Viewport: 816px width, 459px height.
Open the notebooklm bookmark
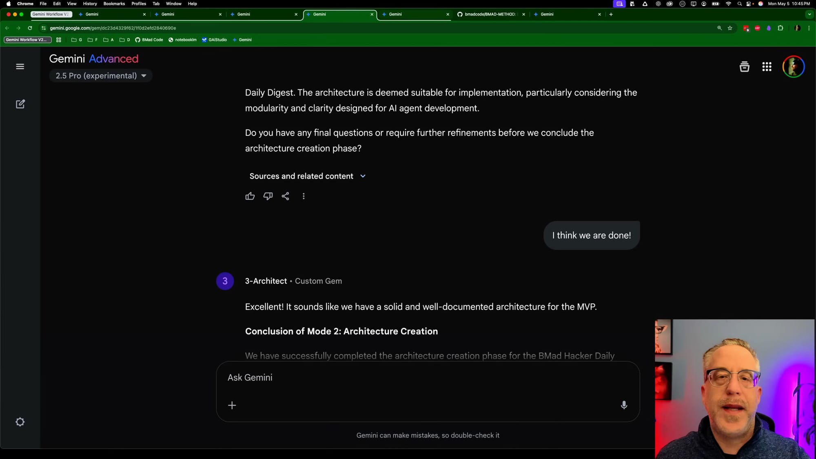(182, 40)
